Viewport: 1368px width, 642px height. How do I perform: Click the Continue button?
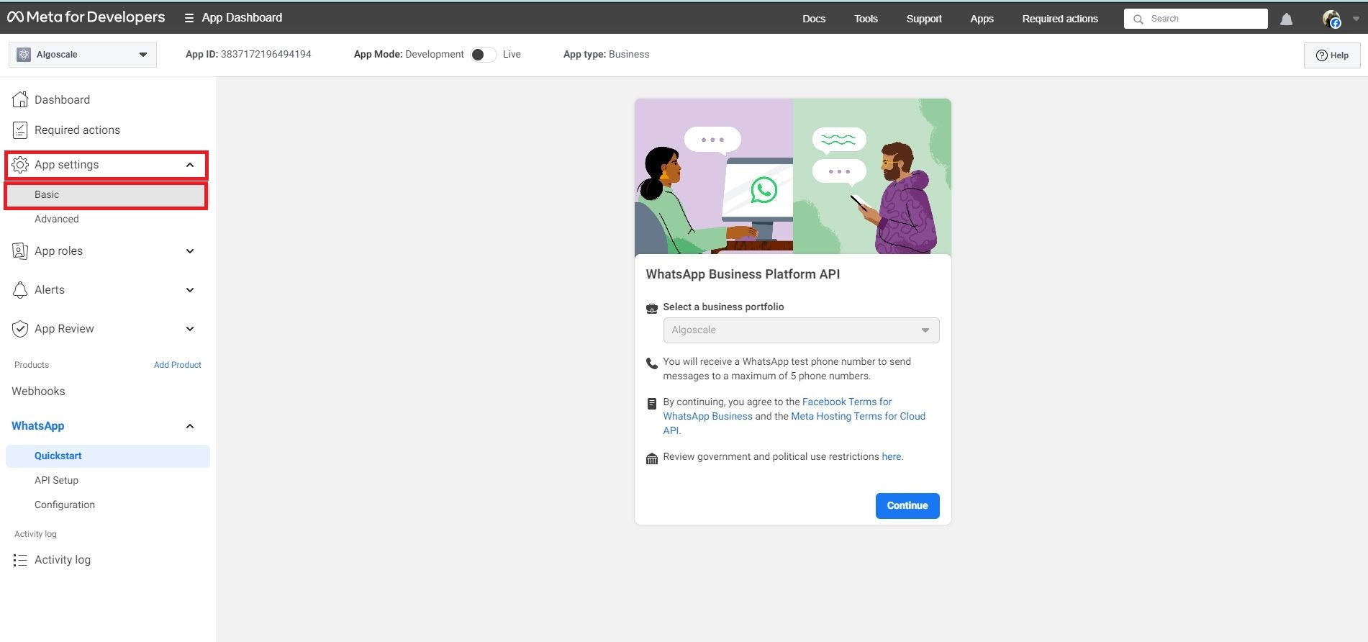[x=907, y=506]
